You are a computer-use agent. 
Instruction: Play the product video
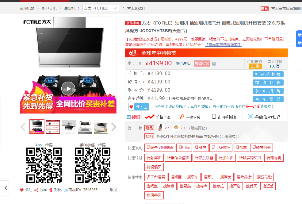coord(68,89)
